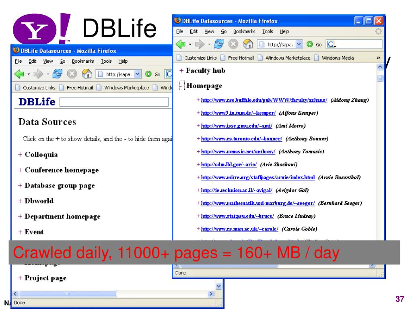The image size is (412, 309).
Task: Click Stop button in rear Firefox window
Action: [x=72, y=74]
